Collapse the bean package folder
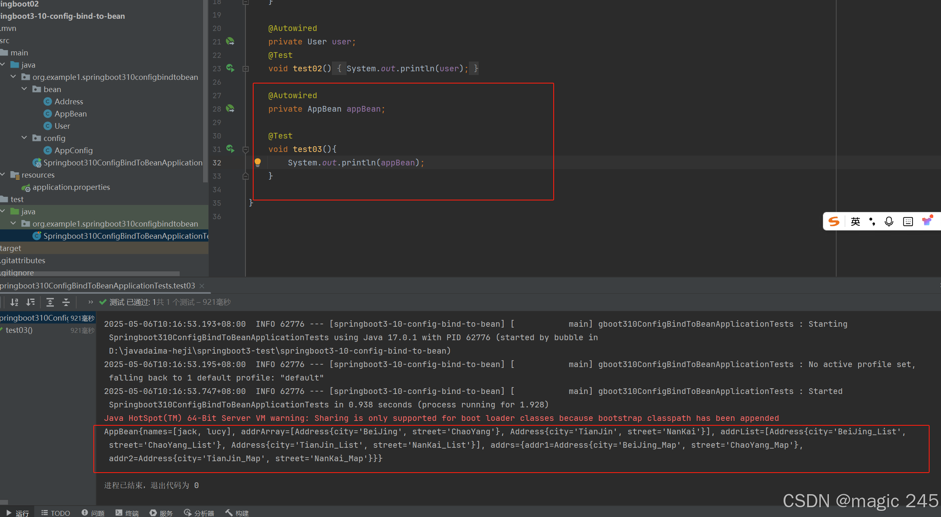Screen dimensions: 941x517 pyautogui.click(x=24, y=89)
